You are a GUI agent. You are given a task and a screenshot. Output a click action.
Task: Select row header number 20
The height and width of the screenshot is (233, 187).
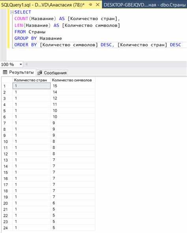7,203
